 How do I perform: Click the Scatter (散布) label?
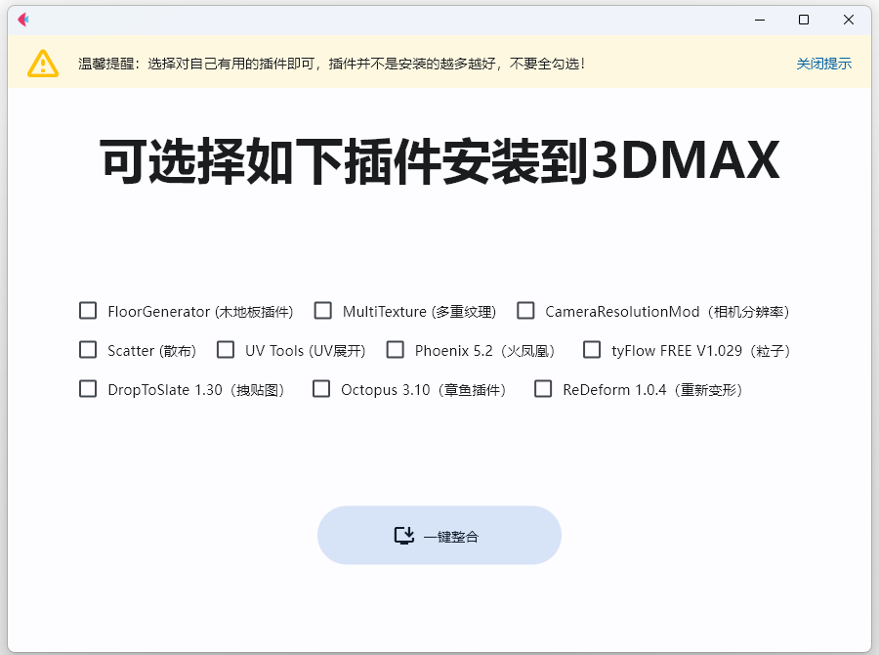[x=152, y=351]
